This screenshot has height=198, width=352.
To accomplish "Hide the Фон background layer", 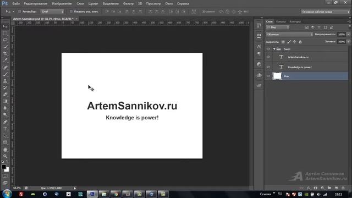I will click(x=268, y=76).
